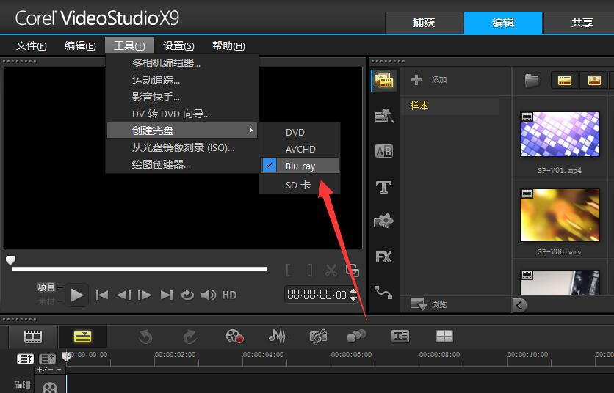Open the Auto Music icon
Screen dimensions: 614x393
[x=318, y=337]
